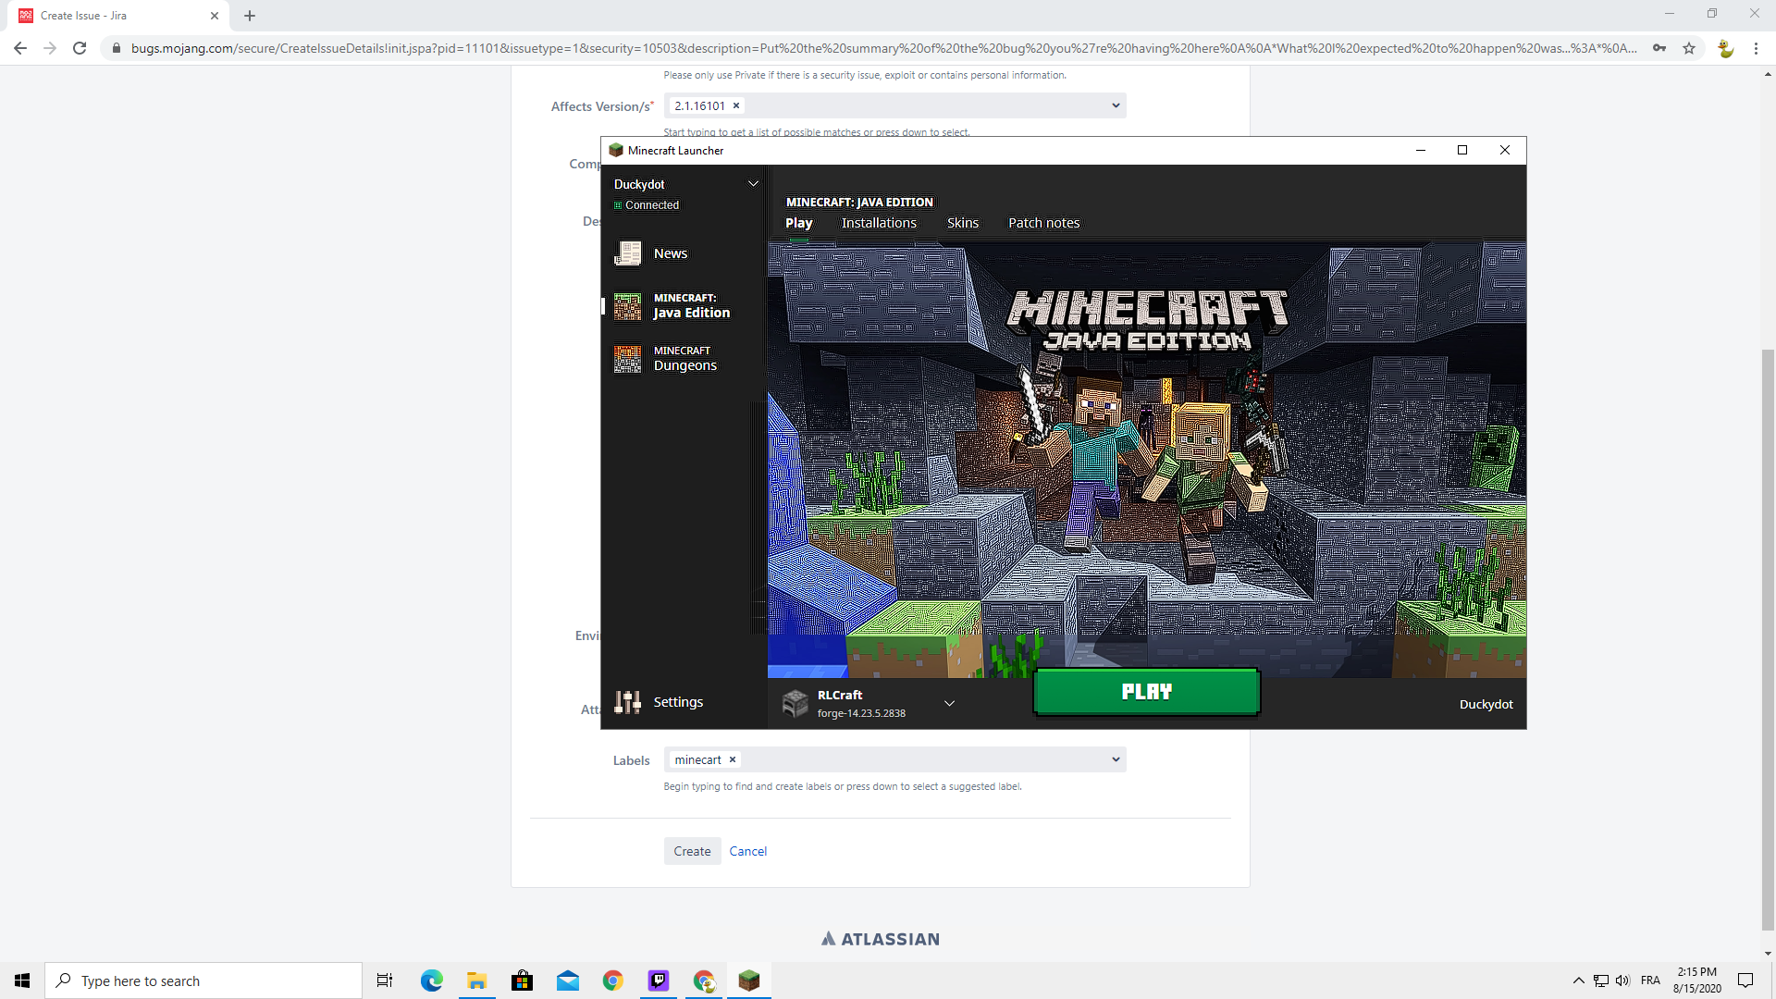Switch to the Patch notes tab
The image size is (1776, 999).
(1043, 223)
